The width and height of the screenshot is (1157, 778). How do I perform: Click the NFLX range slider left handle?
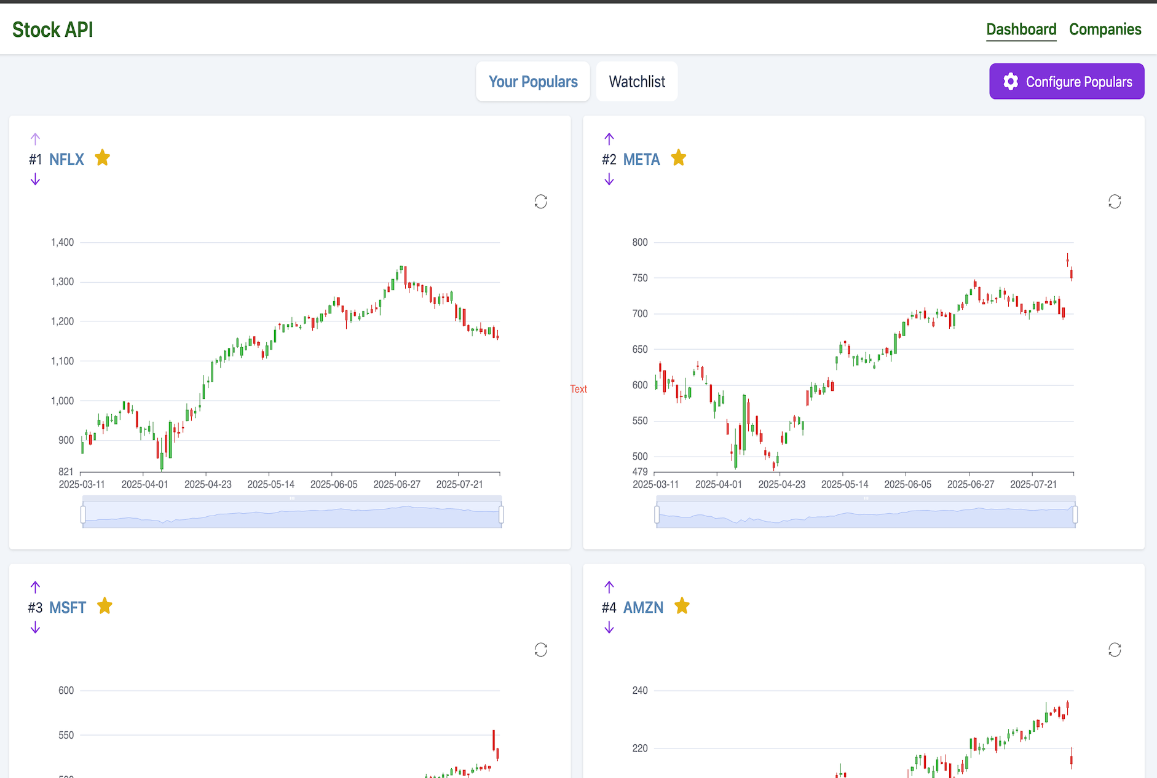(83, 514)
